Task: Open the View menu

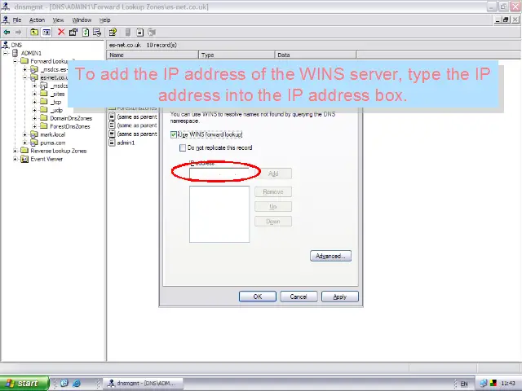Action: tap(58, 20)
